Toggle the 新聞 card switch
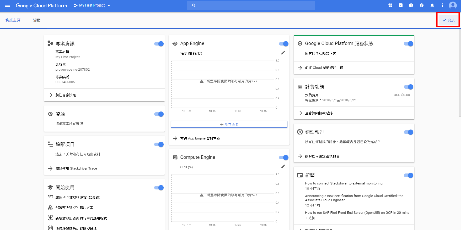The image size is (461, 230). click(x=409, y=175)
